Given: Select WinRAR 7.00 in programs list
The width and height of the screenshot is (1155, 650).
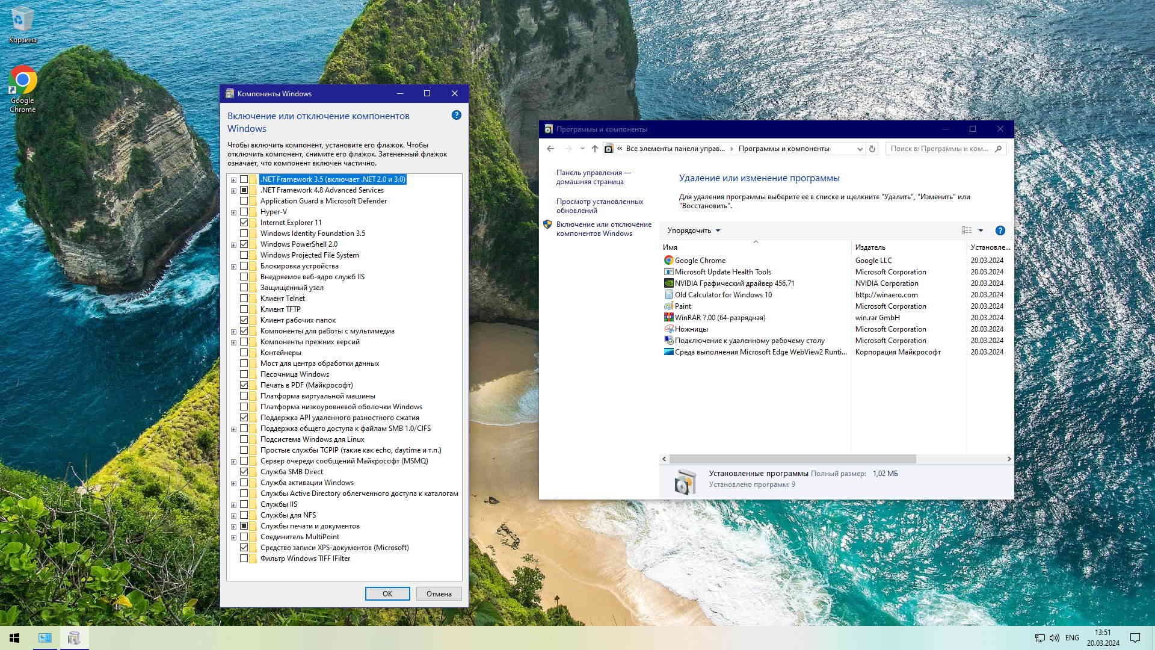Looking at the screenshot, I should 719,318.
